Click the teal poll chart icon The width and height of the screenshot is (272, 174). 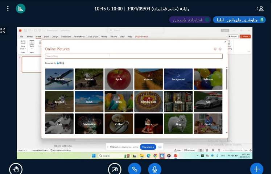[x=21, y=8]
